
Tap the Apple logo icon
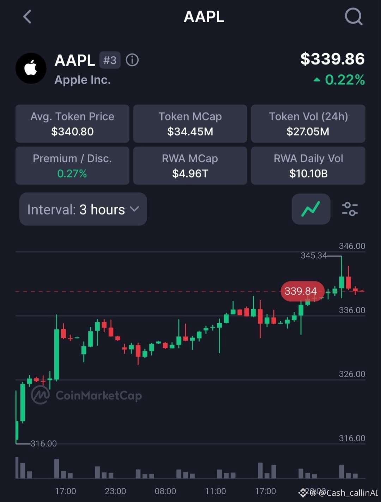pos(31,68)
